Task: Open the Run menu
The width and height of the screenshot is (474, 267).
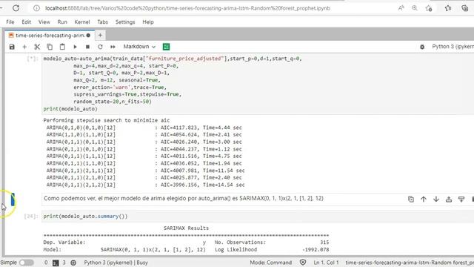Action: click(62, 22)
